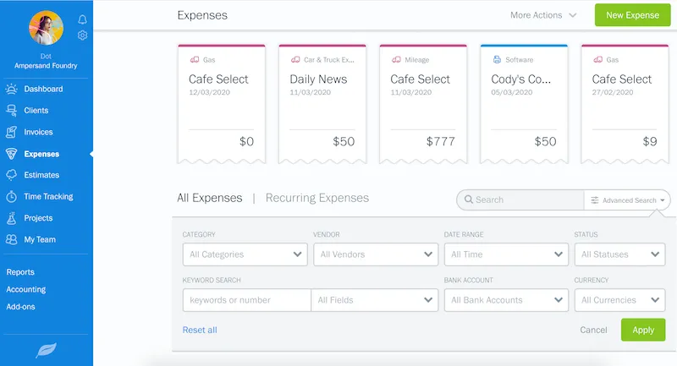The width and height of the screenshot is (677, 366).
Task: Open the More Actions menu
Action: coord(543,15)
